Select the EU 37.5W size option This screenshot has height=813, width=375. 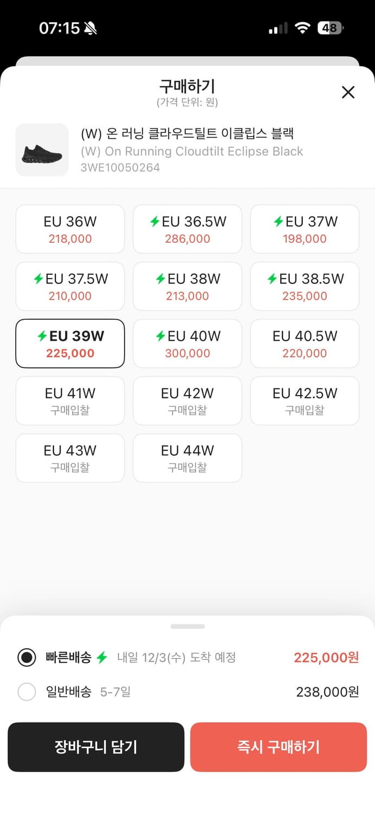[70, 287]
